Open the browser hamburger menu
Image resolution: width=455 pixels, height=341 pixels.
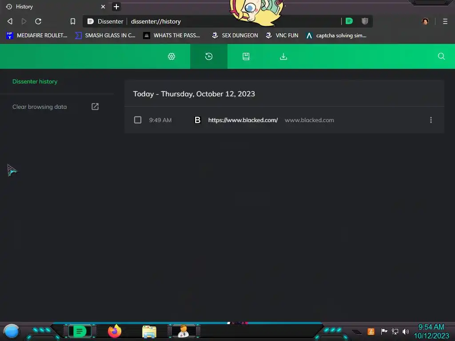pos(445,21)
